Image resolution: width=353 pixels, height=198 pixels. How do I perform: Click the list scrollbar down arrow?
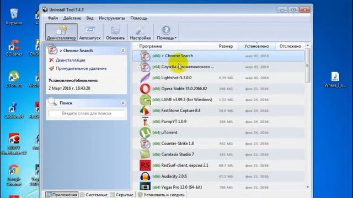(x=308, y=187)
